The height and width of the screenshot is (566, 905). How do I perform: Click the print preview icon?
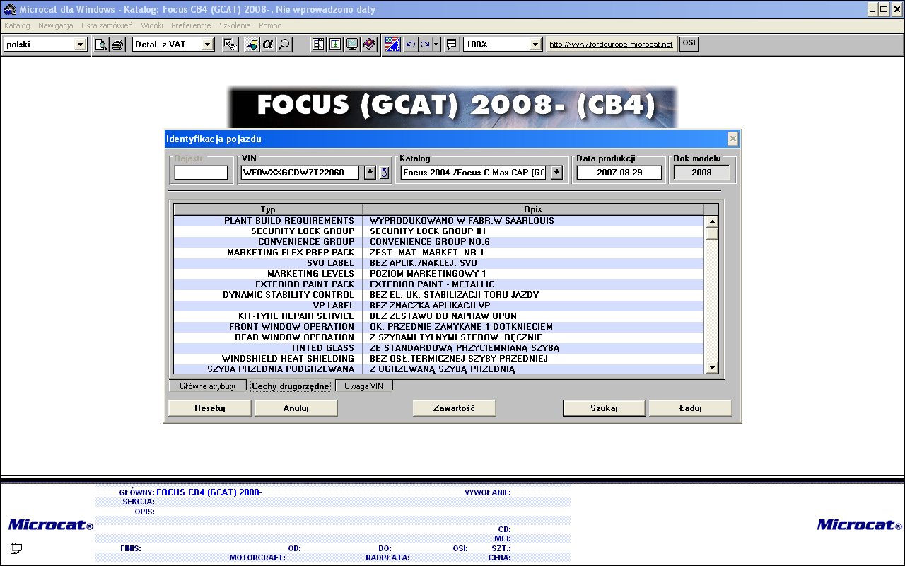101,45
